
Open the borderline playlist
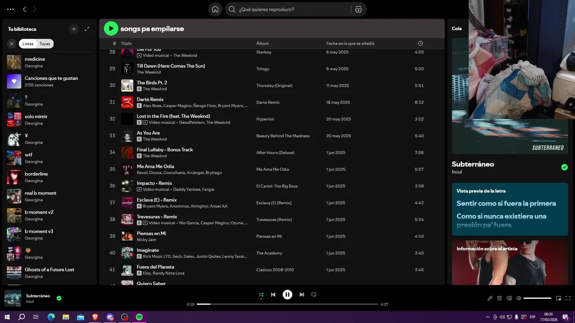click(x=49, y=177)
